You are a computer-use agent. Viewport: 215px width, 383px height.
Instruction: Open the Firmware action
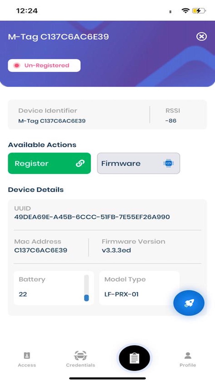click(138, 163)
